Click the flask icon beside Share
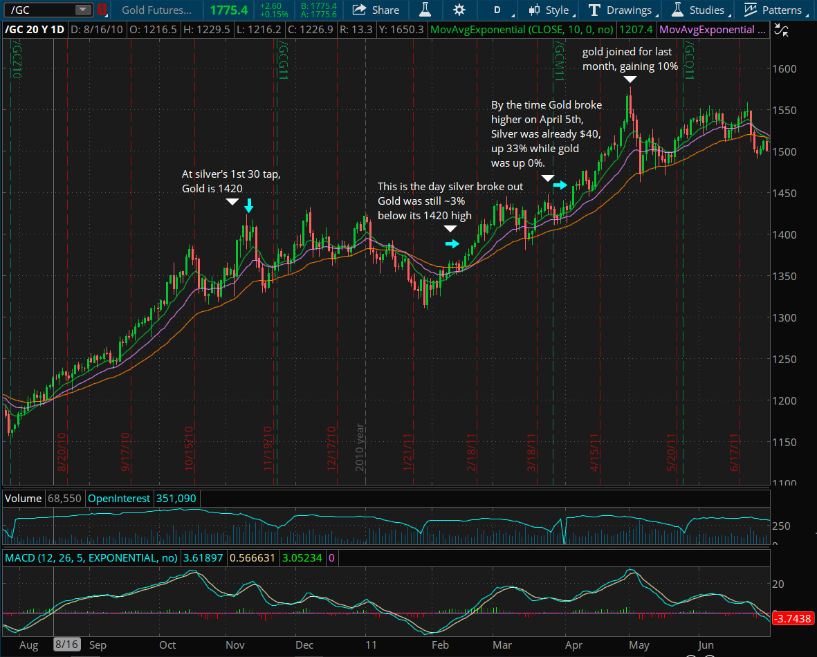 (x=425, y=10)
